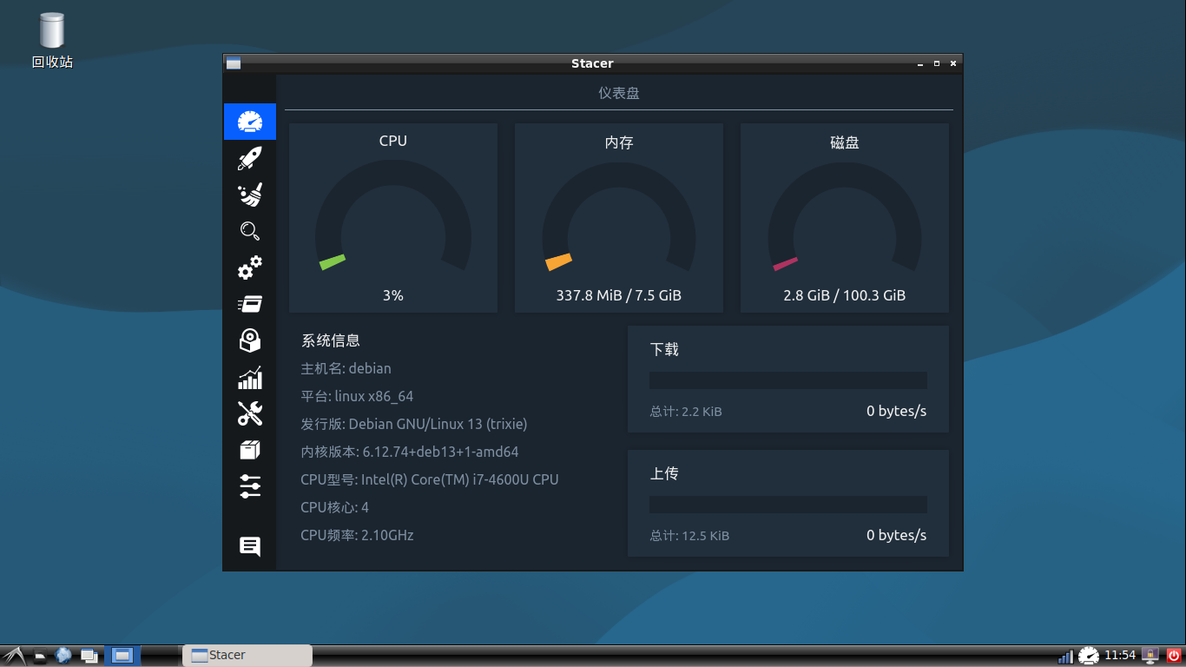Open Startup Apps rocket icon

(250, 158)
